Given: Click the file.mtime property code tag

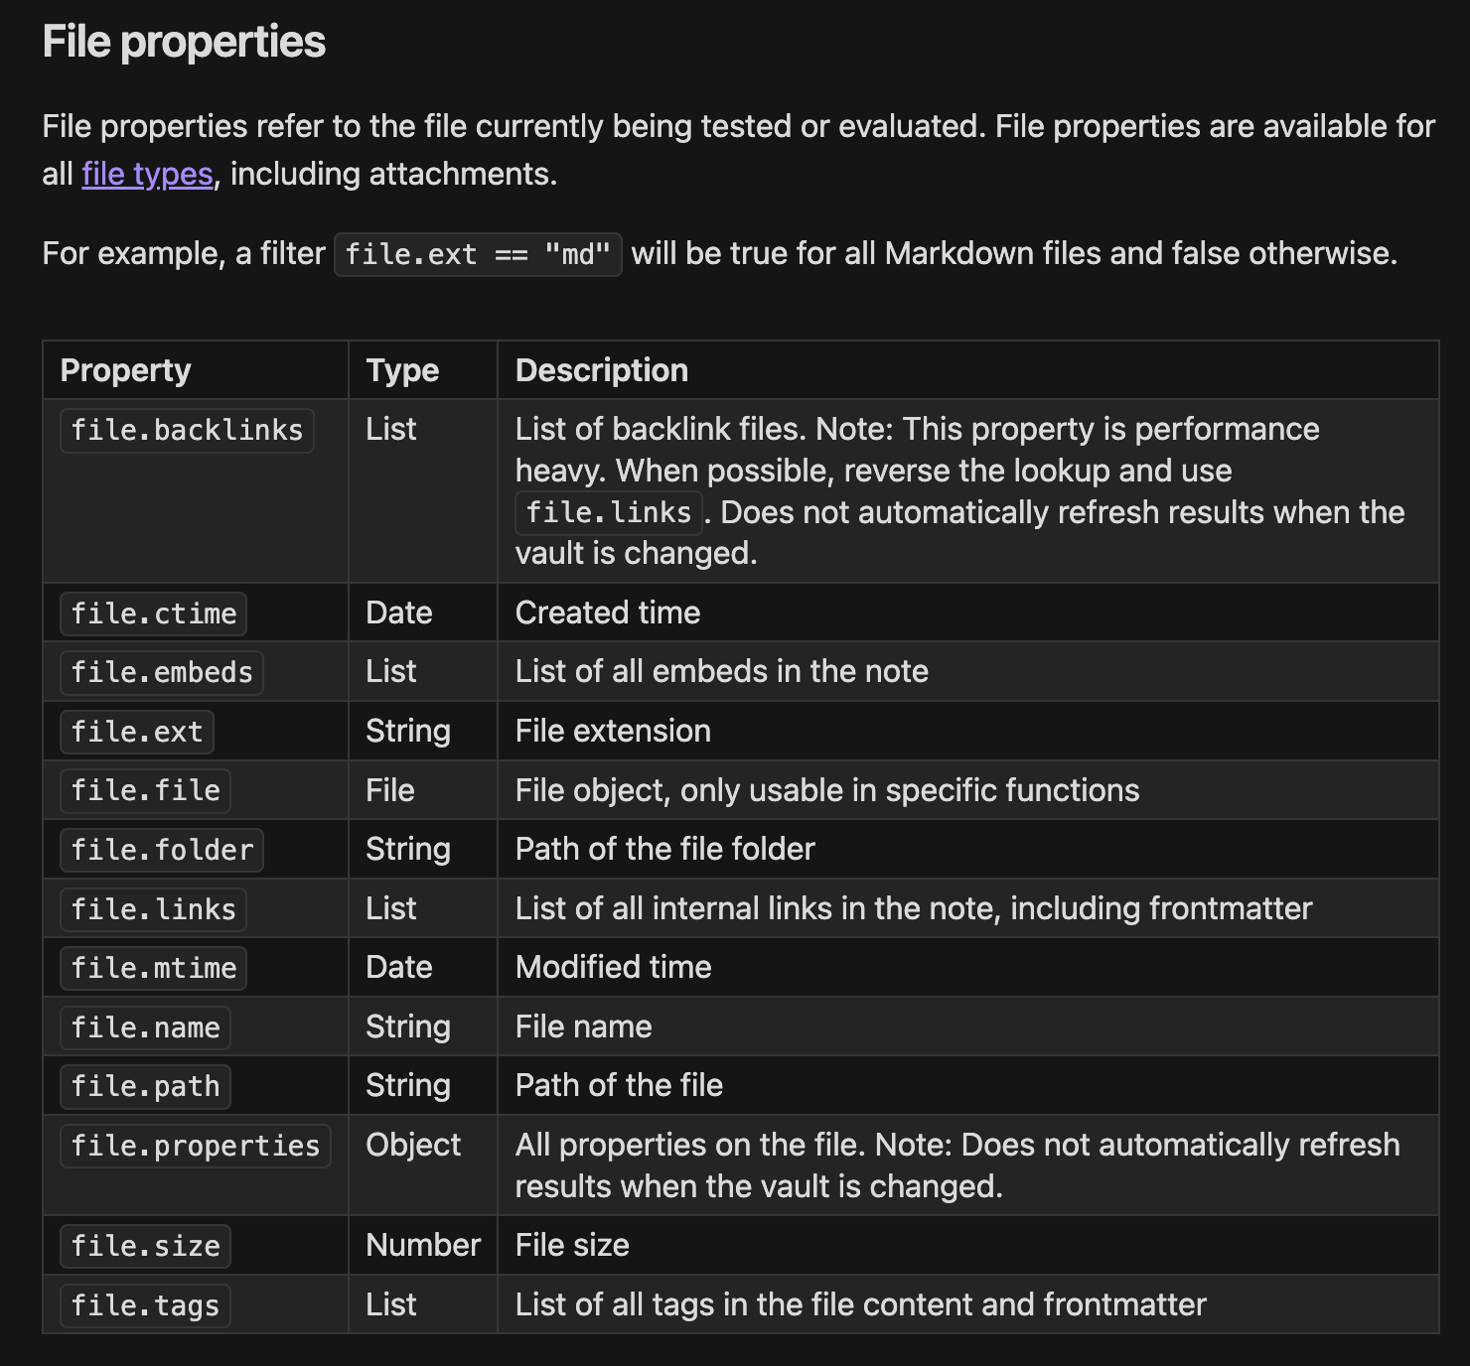Looking at the screenshot, I should point(154,969).
